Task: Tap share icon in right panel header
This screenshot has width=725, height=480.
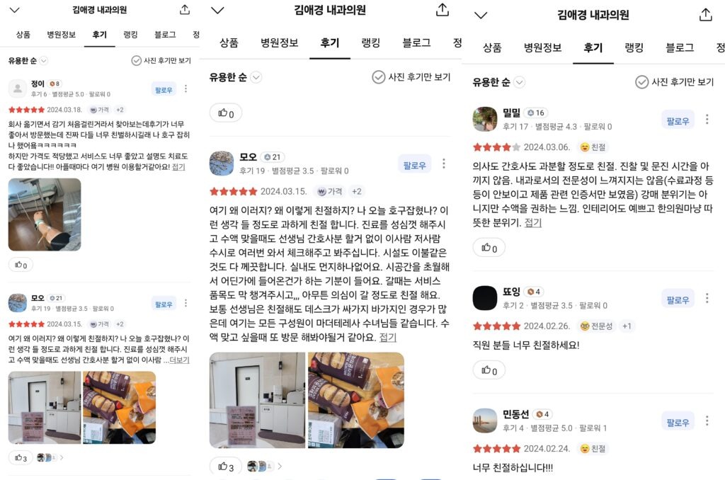Action: (x=706, y=15)
